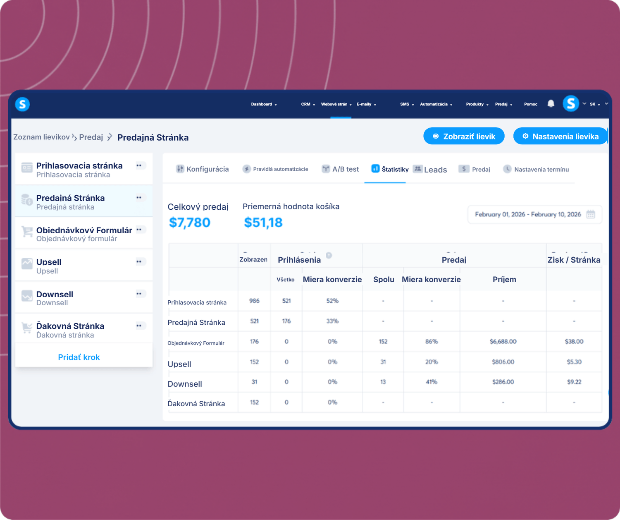620x520 pixels.
Task: Expand the E-maily navigation dropdown
Action: [x=367, y=104]
